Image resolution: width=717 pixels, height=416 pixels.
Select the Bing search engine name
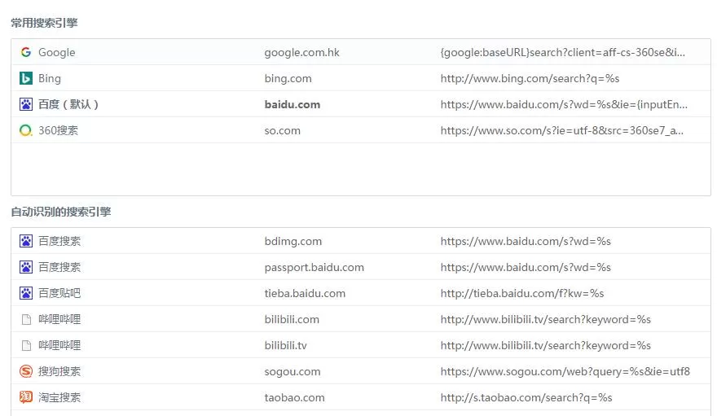tap(50, 78)
